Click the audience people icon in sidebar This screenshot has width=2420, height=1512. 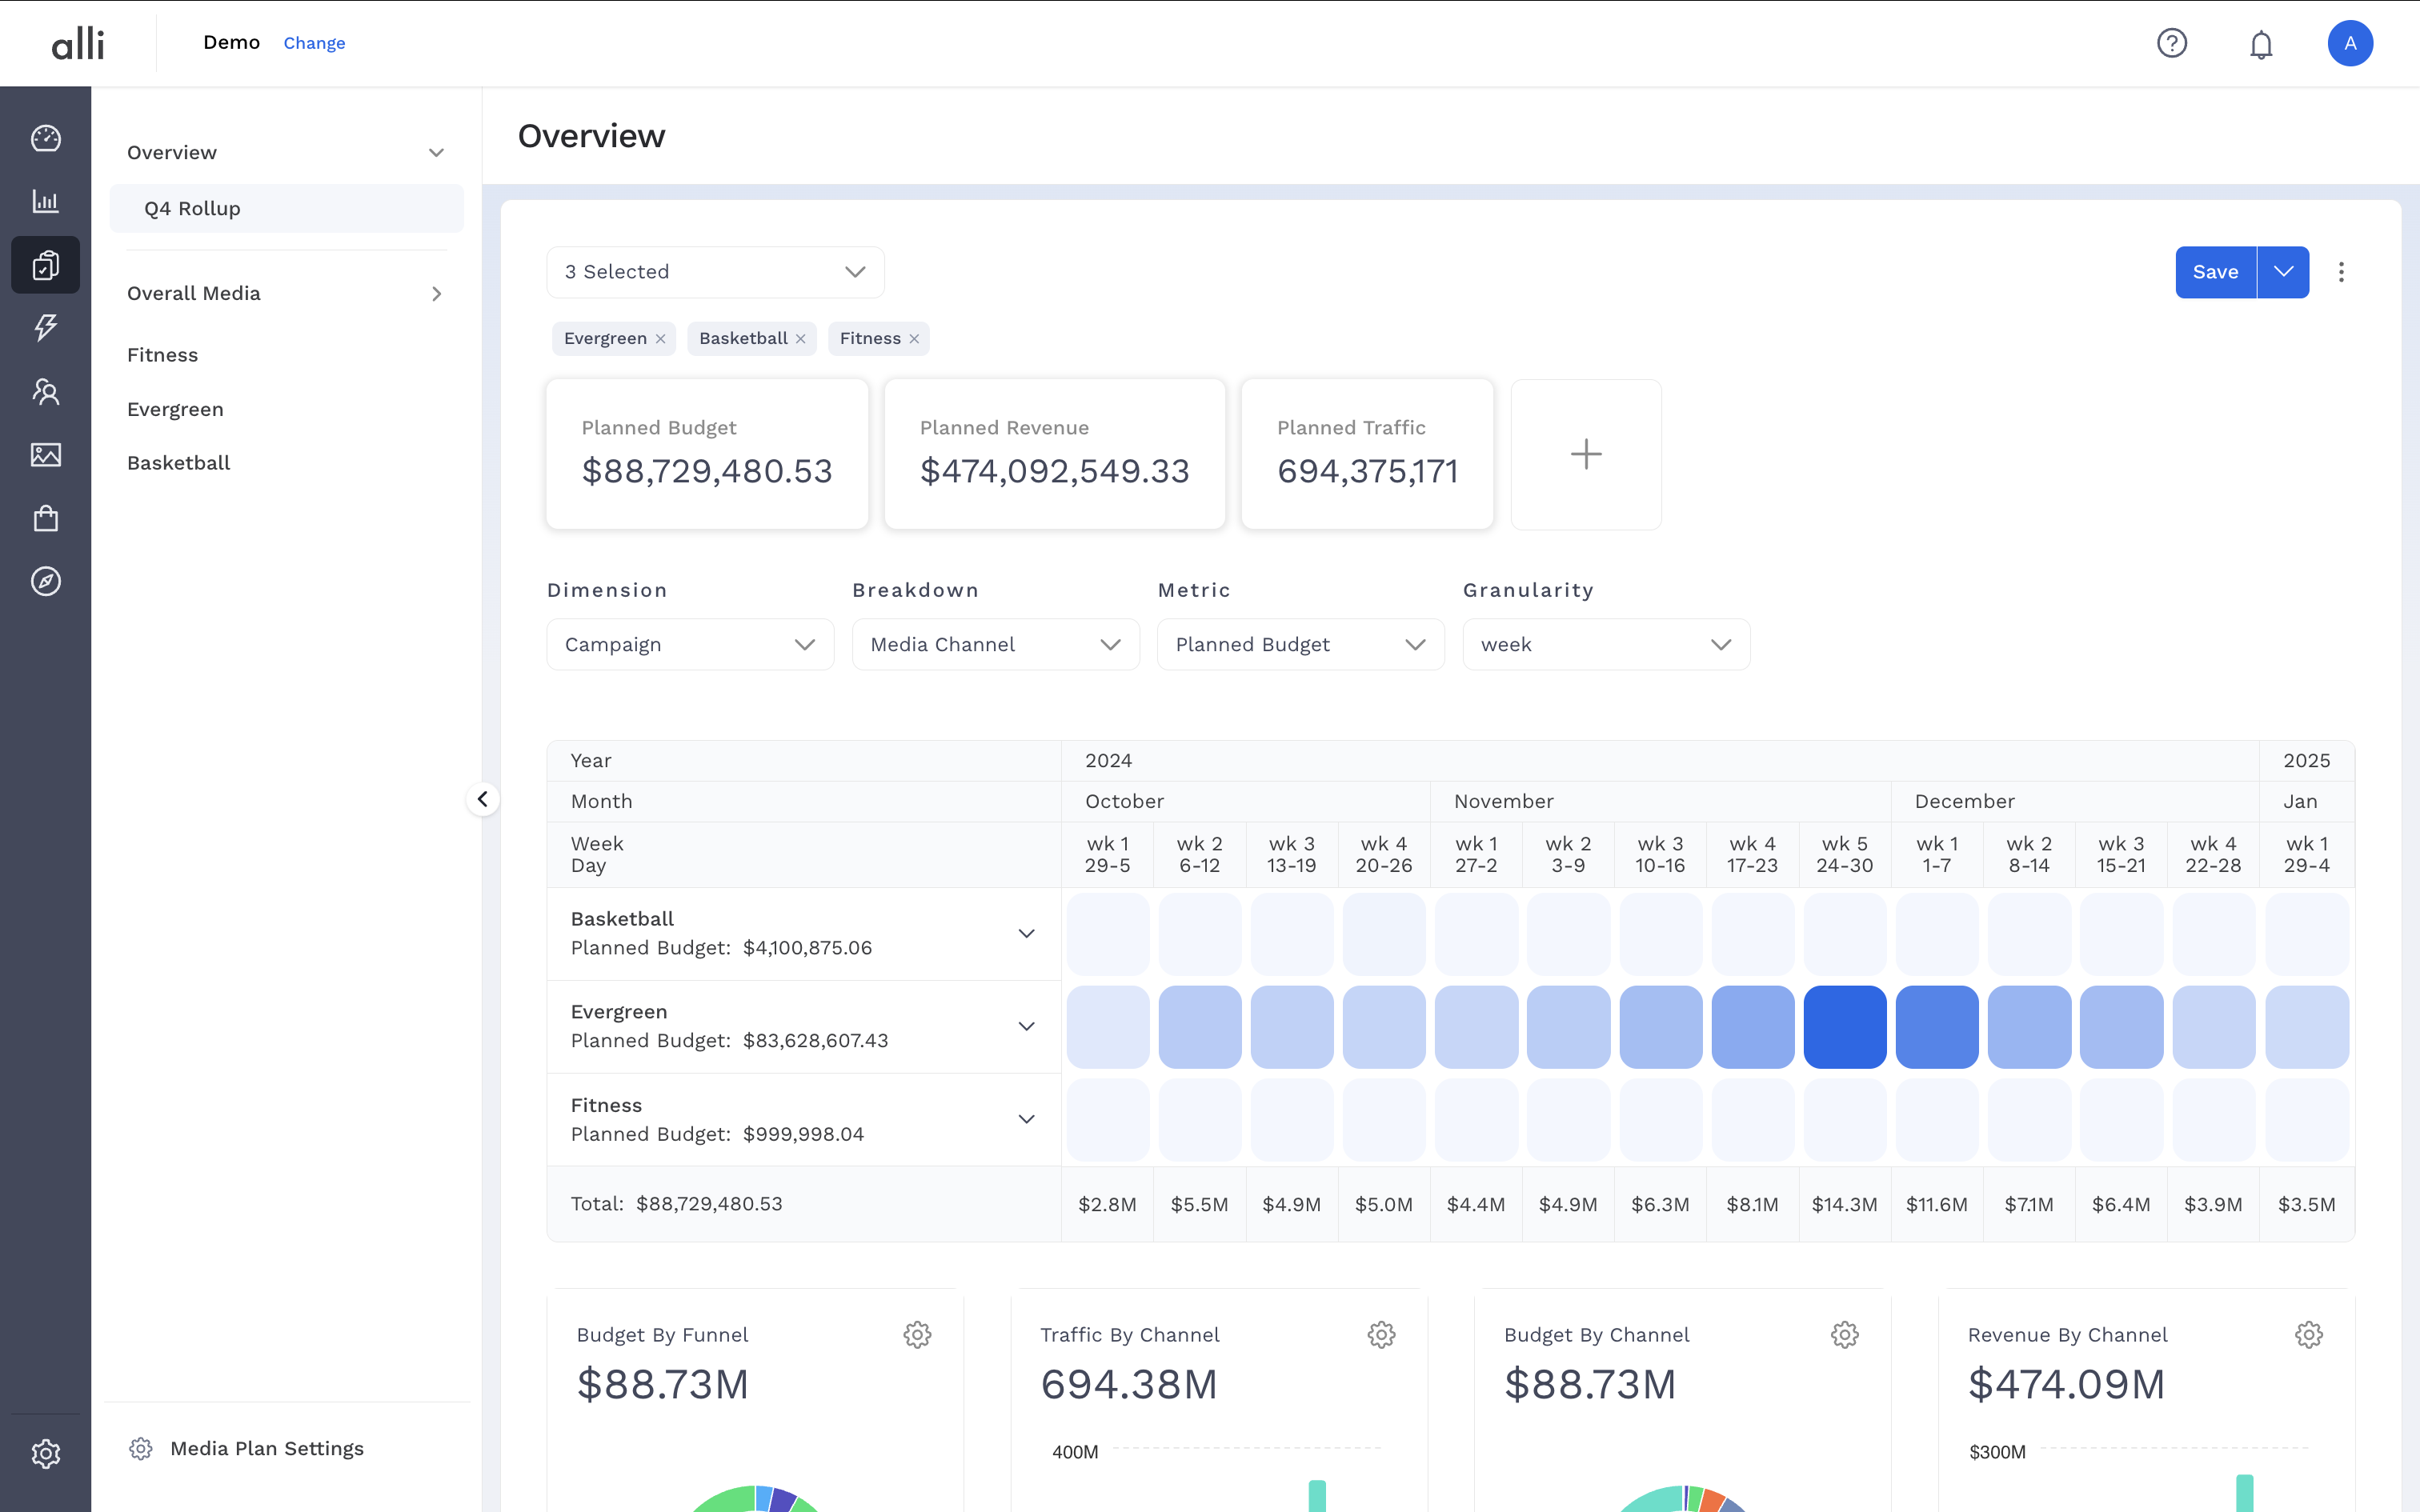coord(46,391)
